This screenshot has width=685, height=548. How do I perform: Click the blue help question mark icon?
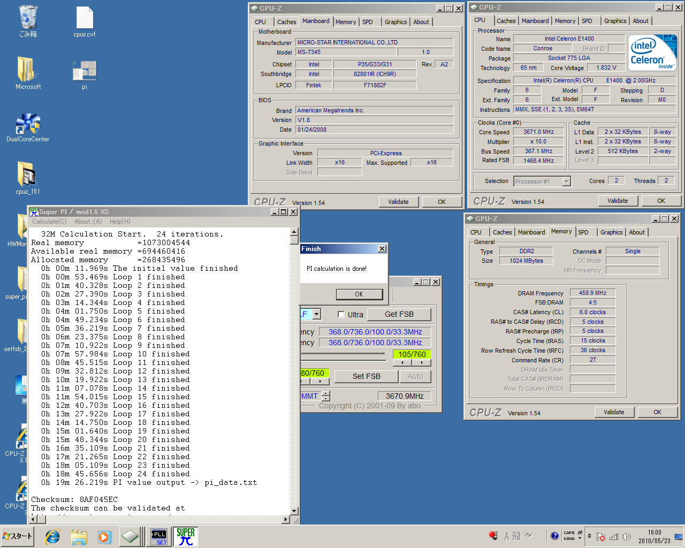(555, 536)
